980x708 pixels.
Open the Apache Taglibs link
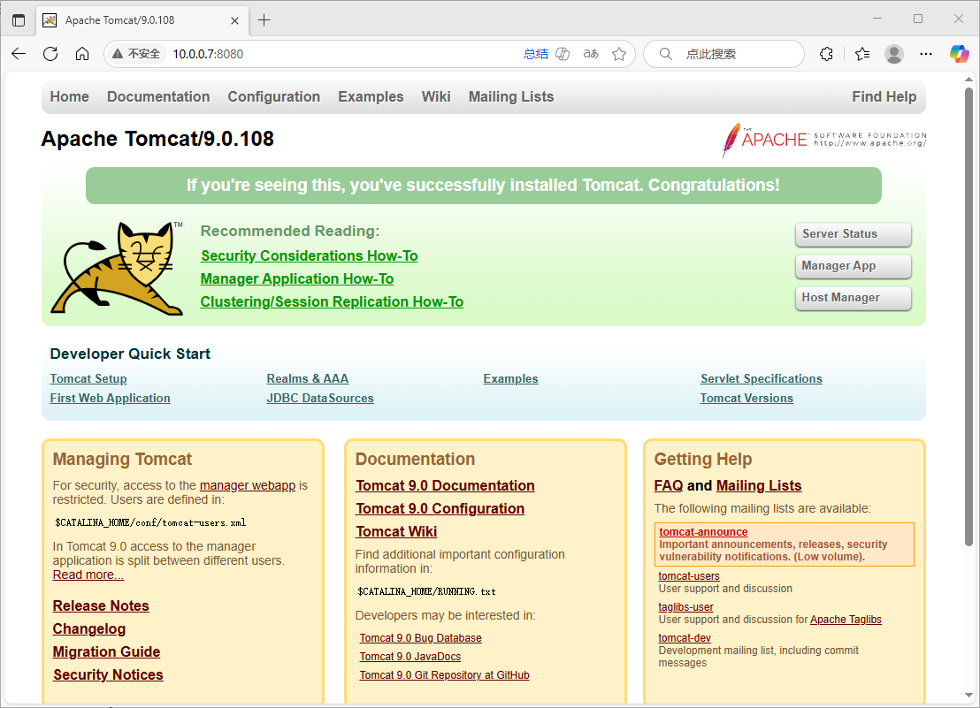pos(846,620)
